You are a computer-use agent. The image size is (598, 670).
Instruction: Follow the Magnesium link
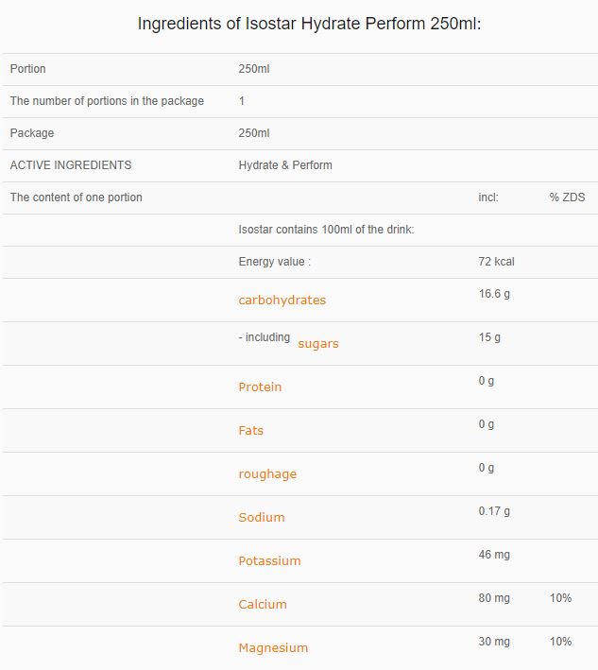pos(273,647)
